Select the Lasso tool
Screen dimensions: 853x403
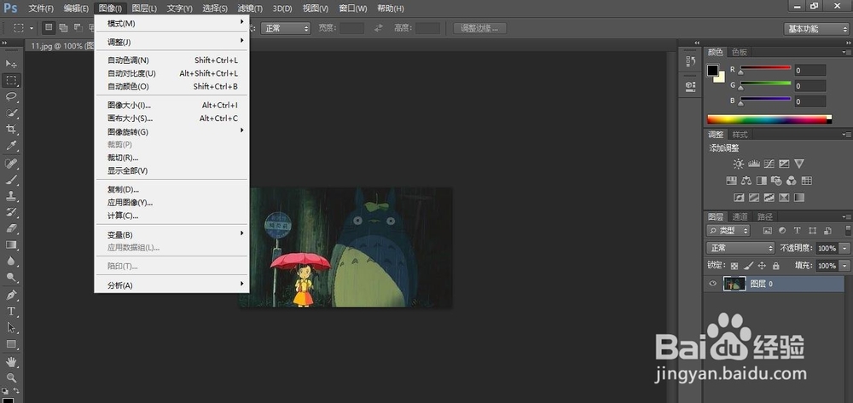(11, 96)
